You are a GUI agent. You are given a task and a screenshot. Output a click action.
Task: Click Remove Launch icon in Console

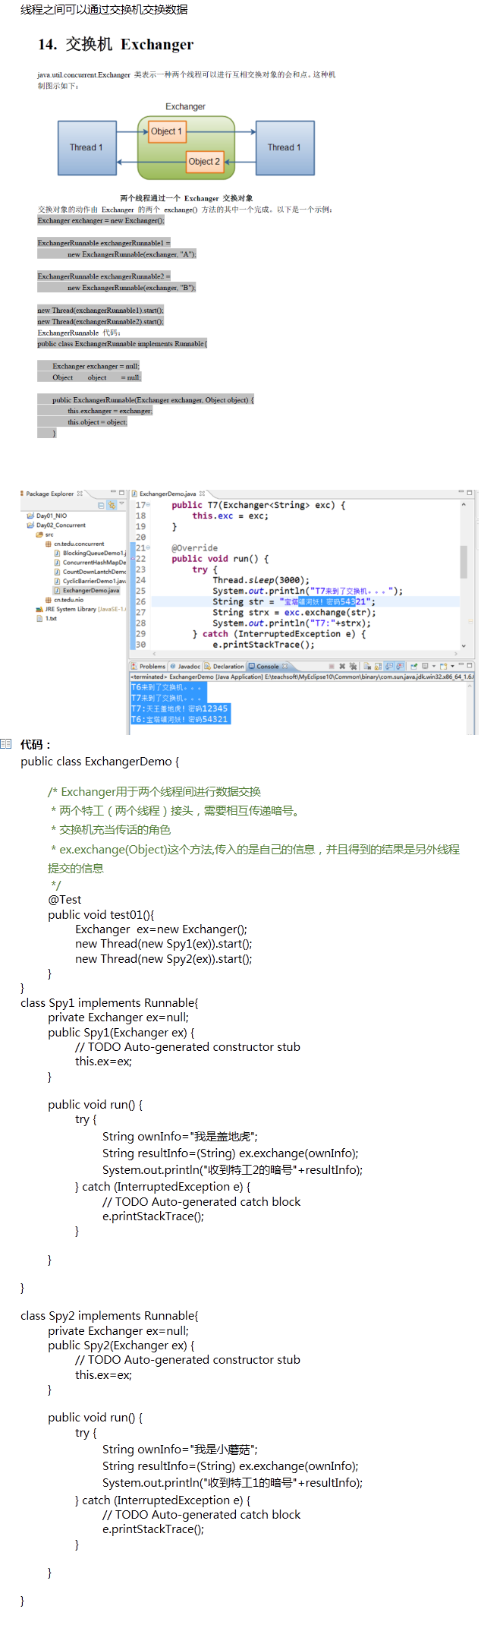click(x=342, y=667)
